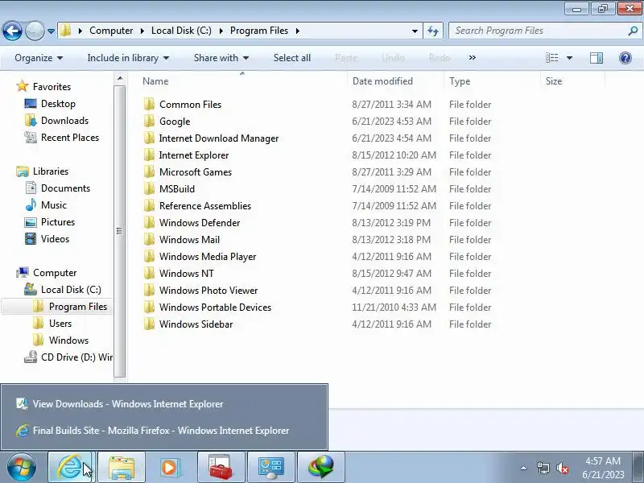This screenshot has width=644, height=483.
Task: Switch to the Final Builds Site window
Action: coord(164,430)
